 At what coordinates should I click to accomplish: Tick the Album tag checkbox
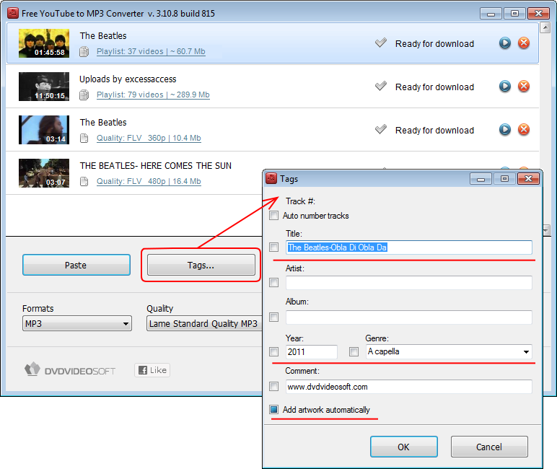(274, 317)
